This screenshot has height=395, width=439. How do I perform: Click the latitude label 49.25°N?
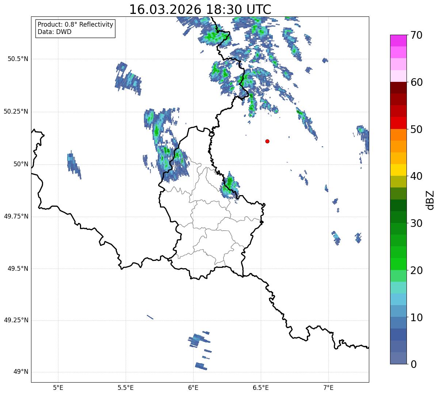[16, 320]
